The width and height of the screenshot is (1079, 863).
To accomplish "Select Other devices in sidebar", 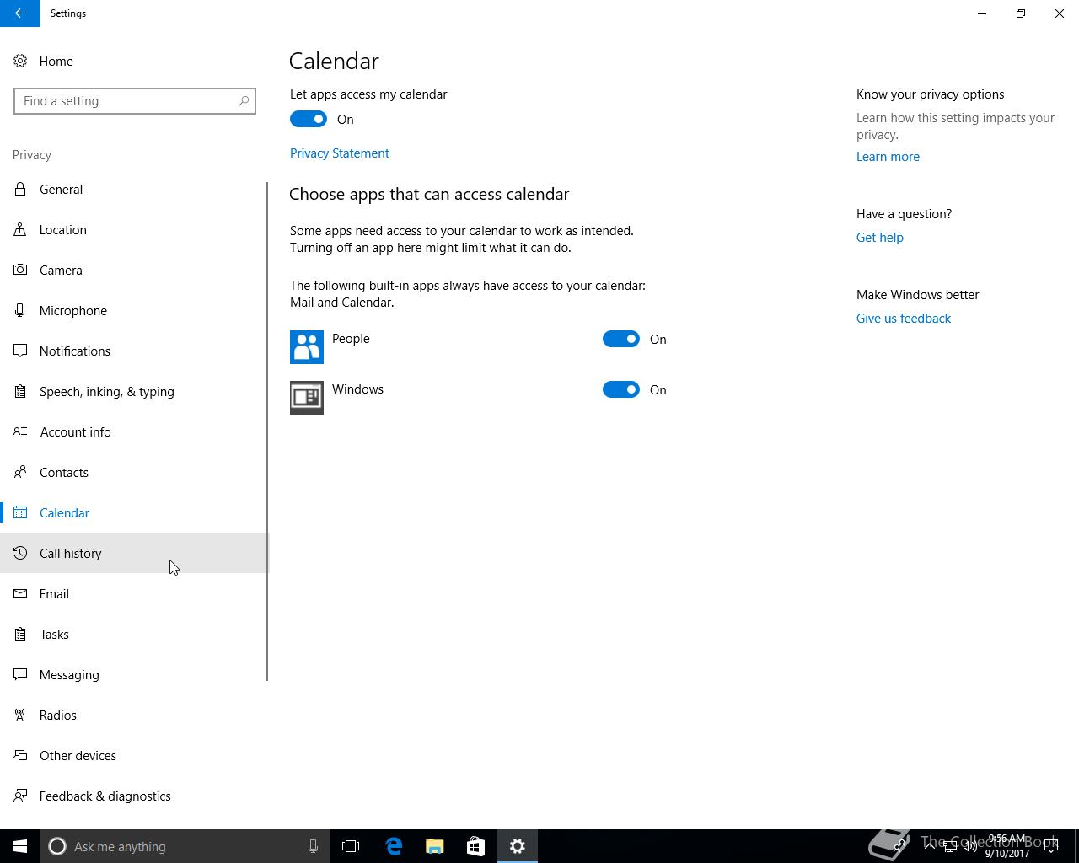I will coord(133,755).
